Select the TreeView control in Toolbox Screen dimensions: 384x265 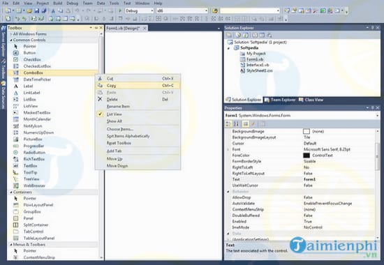tap(52, 179)
